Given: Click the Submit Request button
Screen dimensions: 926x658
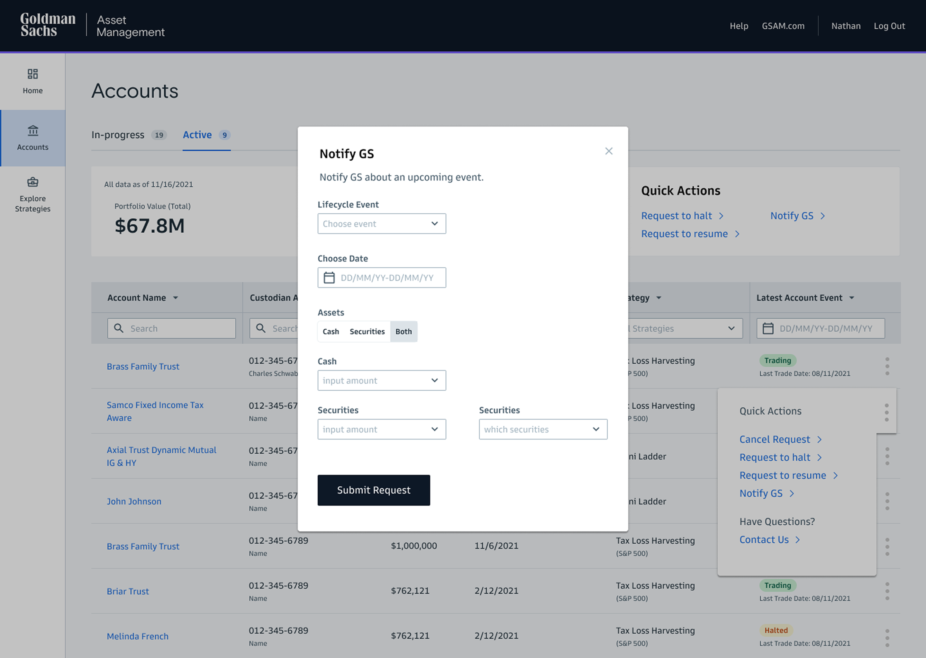Looking at the screenshot, I should (373, 490).
